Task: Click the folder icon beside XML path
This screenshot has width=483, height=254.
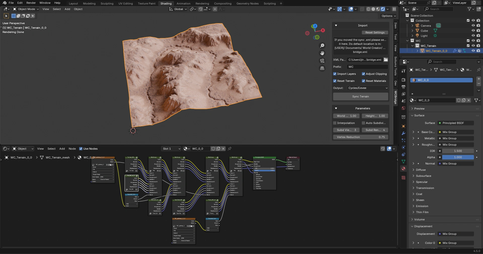Action: click(386, 60)
